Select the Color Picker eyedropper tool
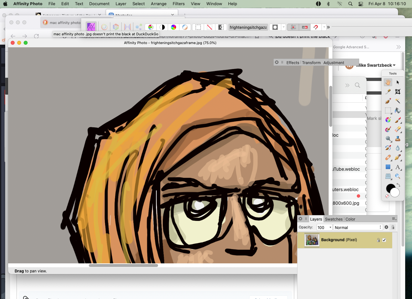Viewport: 412px width, 299px height. click(x=388, y=92)
